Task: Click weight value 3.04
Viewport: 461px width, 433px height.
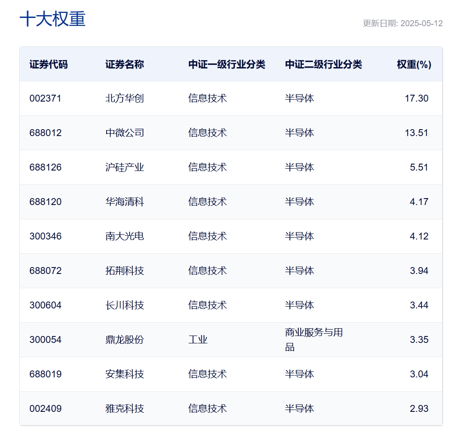Action: pyautogui.click(x=419, y=374)
